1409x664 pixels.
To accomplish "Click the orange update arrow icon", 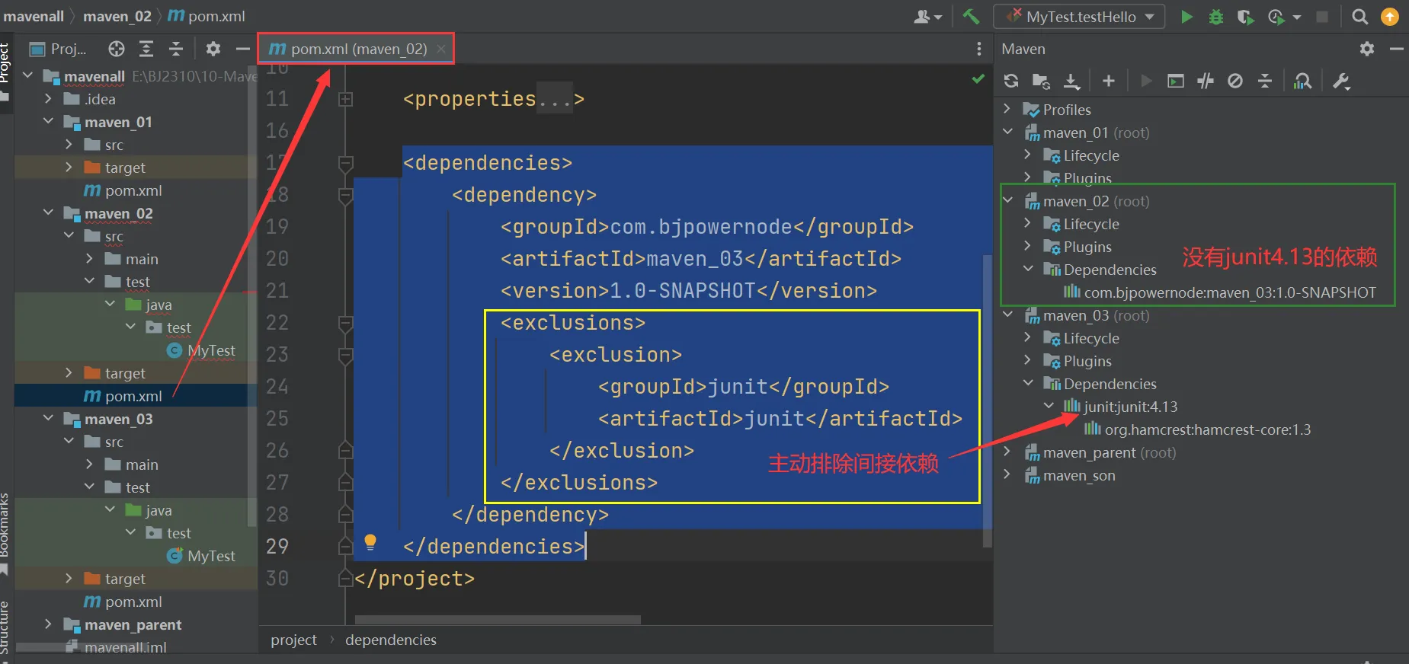I will (1390, 17).
